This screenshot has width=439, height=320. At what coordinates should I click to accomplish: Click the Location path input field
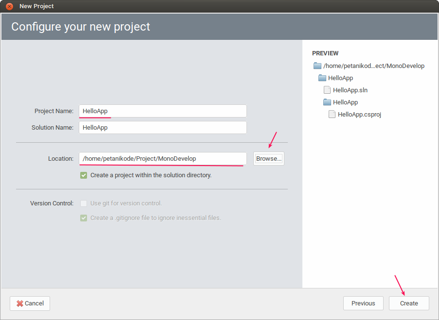pyautogui.click(x=163, y=158)
